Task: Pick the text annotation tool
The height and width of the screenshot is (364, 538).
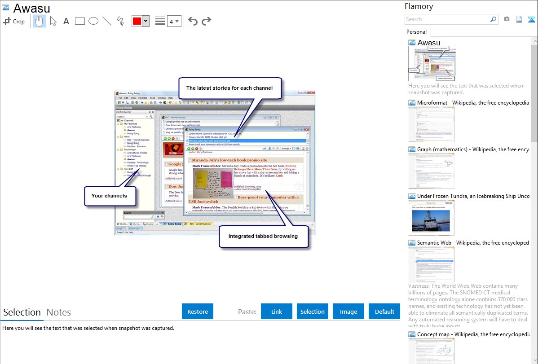Action: click(66, 21)
